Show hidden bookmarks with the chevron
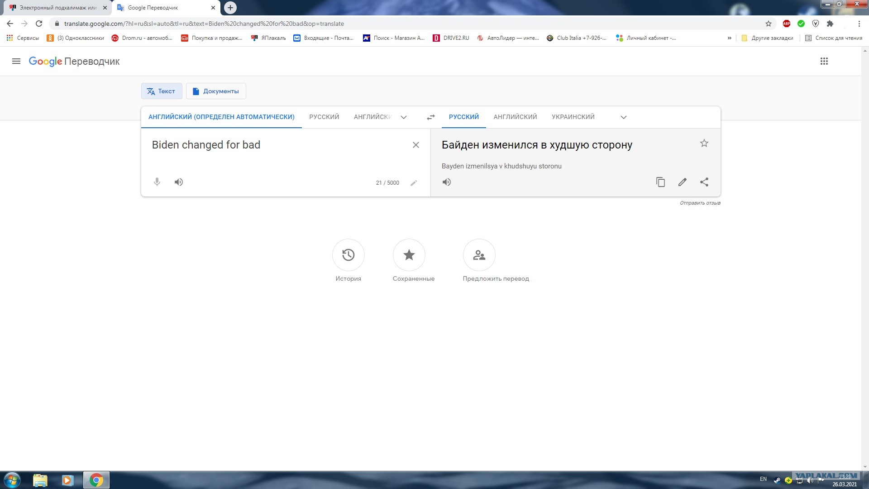Image resolution: width=869 pixels, height=489 pixels. [x=729, y=38]
